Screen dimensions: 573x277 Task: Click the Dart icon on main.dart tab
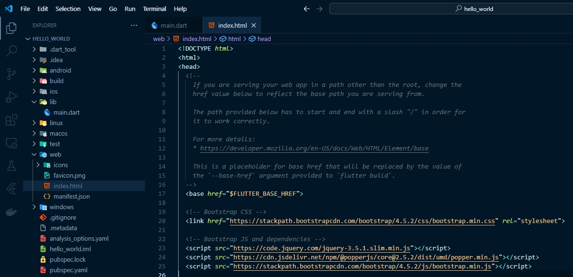coord(154,25)
